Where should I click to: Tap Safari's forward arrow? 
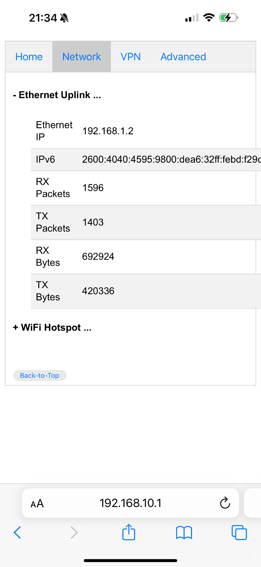click(x=74, y=532)
